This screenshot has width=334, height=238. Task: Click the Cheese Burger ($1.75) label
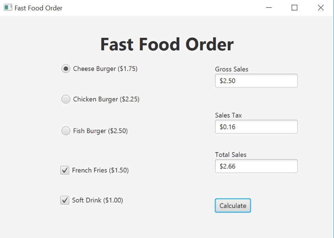(105, 68)
